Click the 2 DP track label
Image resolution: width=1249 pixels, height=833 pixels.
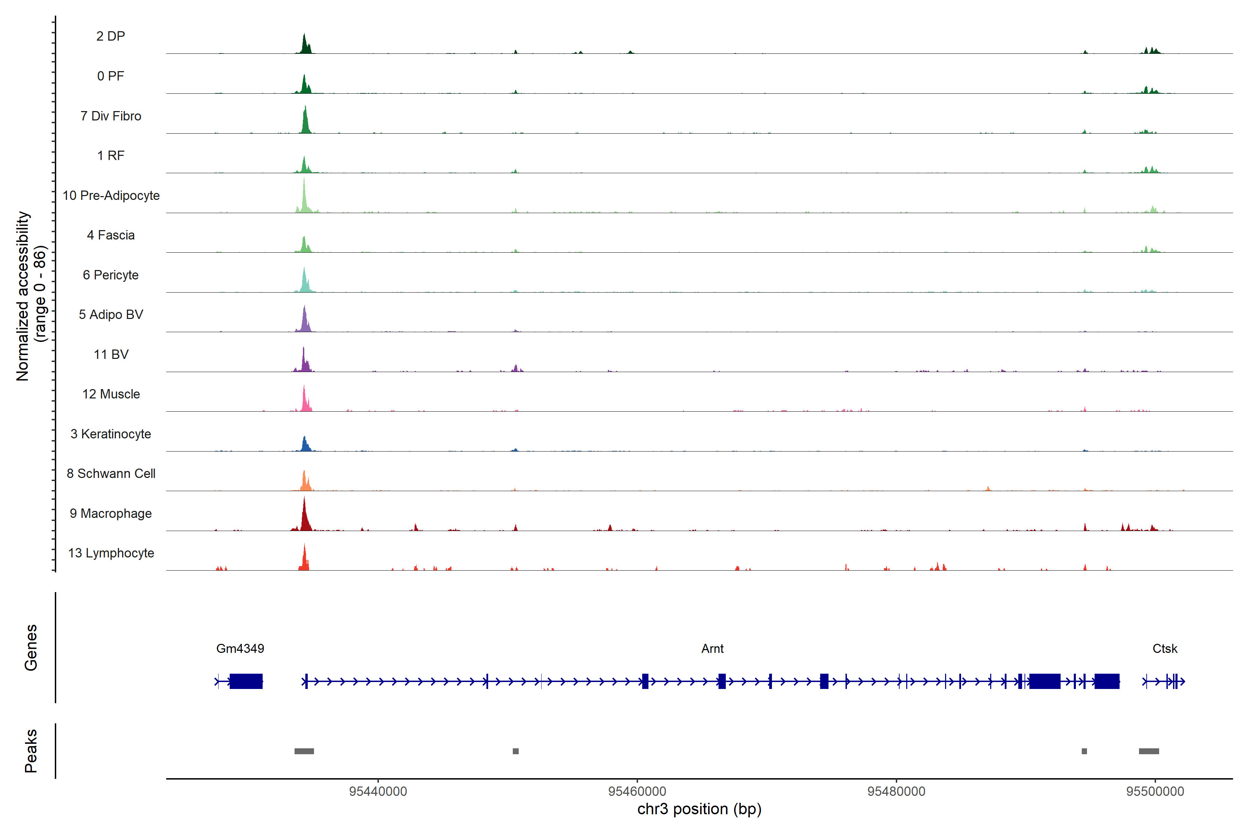(x=110, y=36)
